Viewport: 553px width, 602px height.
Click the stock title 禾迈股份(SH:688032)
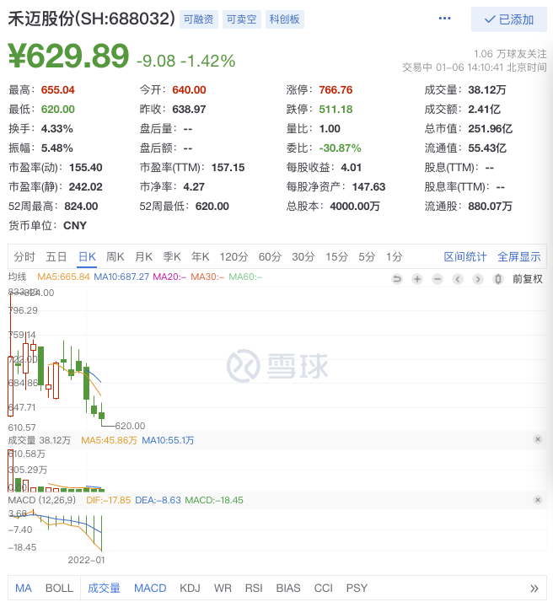coord(92,19)
